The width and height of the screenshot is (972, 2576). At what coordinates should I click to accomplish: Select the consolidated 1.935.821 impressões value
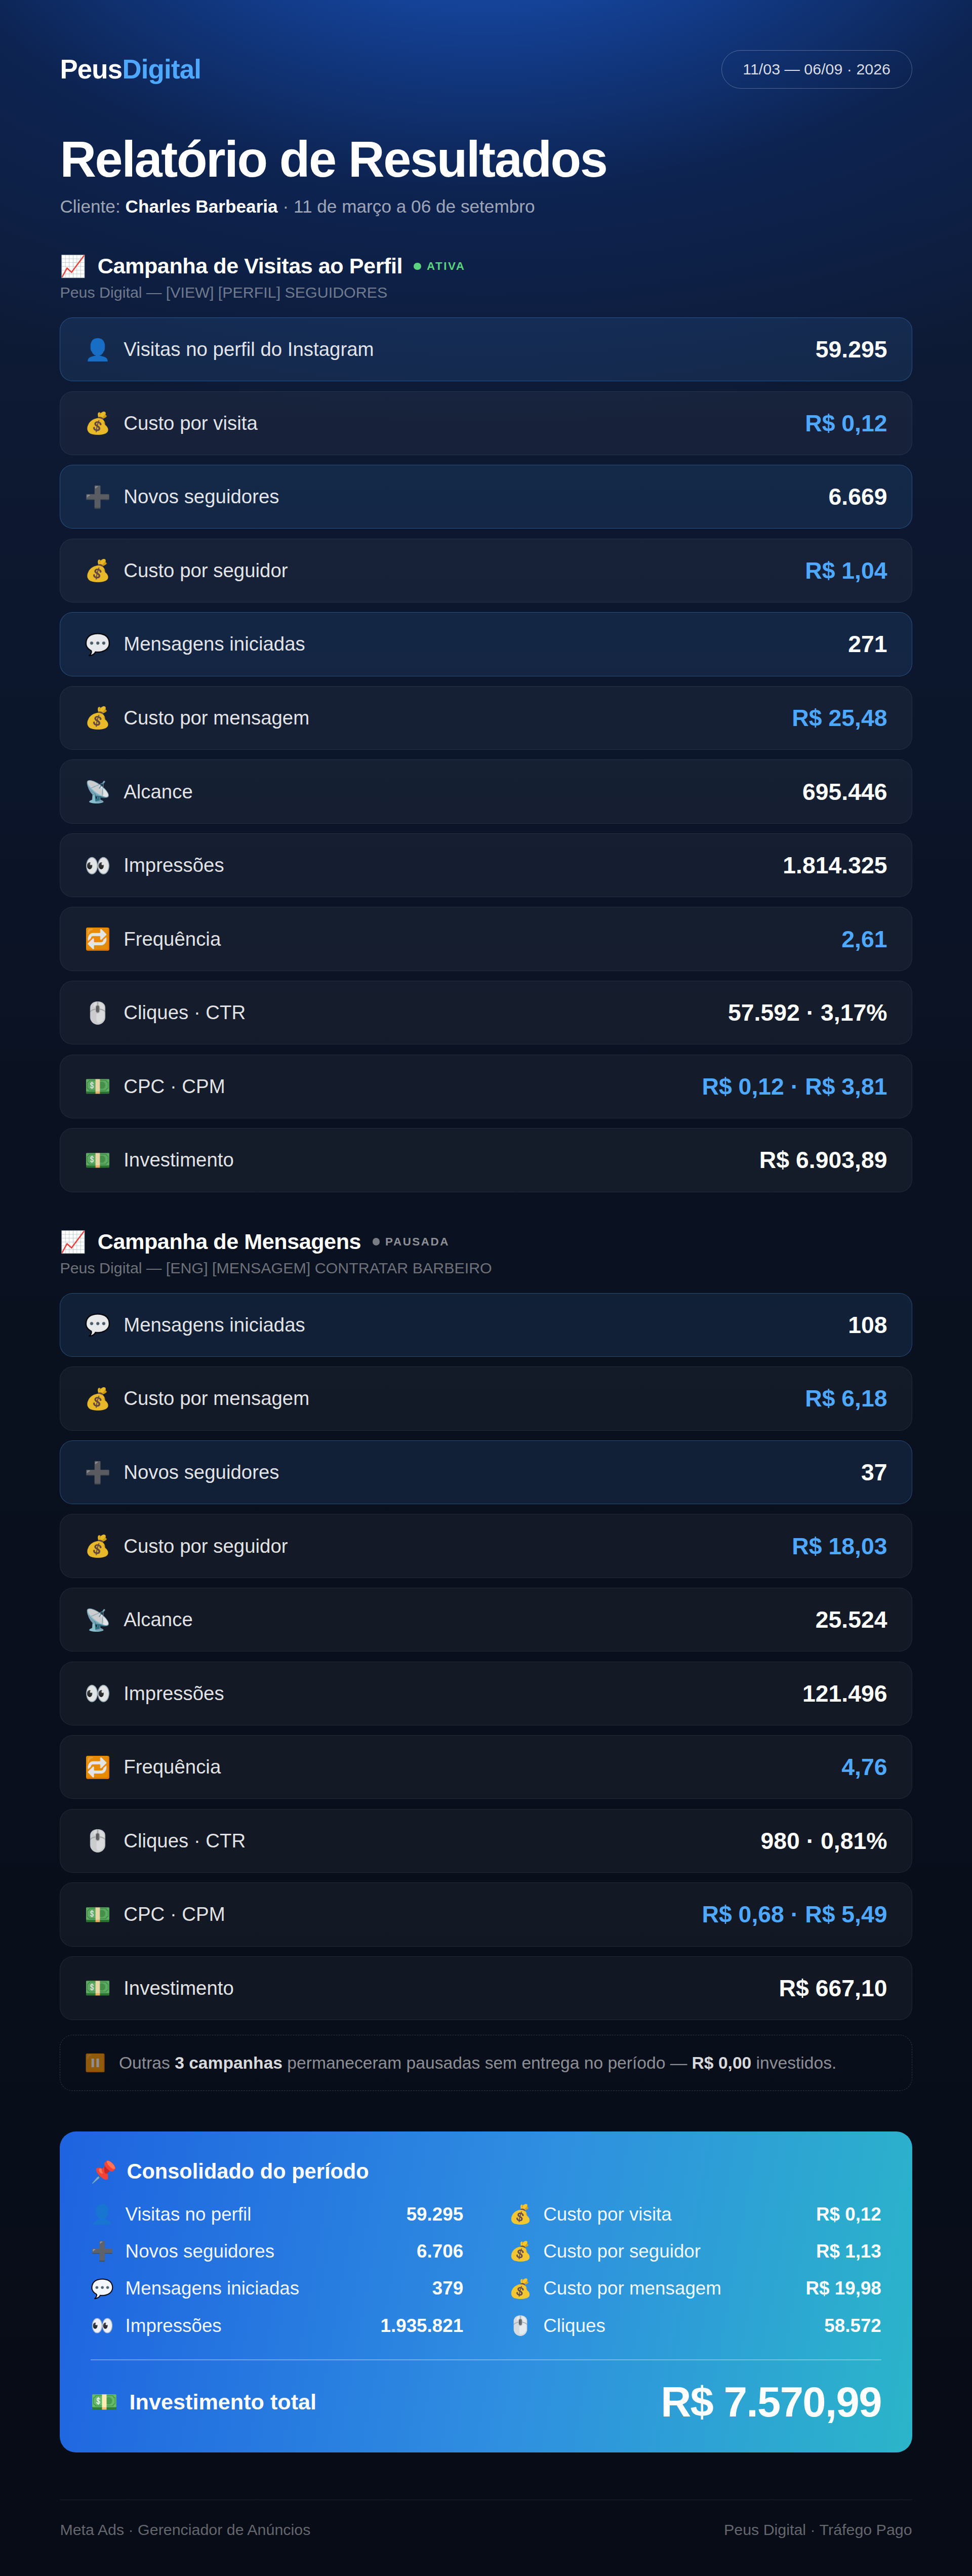click(x=422, y=2326)
